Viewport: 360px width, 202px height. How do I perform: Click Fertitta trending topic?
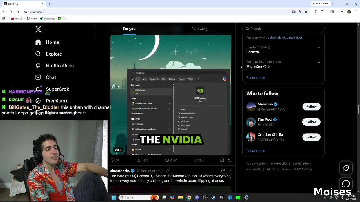coord(253,52)
